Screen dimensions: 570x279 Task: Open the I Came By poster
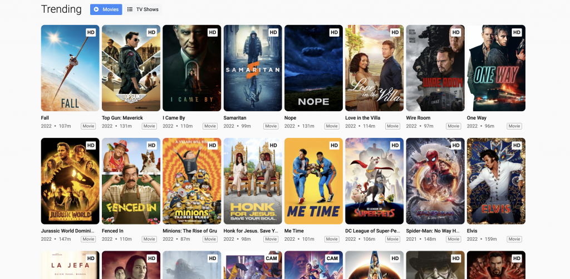pyautogui.click(x=192, y=68)
